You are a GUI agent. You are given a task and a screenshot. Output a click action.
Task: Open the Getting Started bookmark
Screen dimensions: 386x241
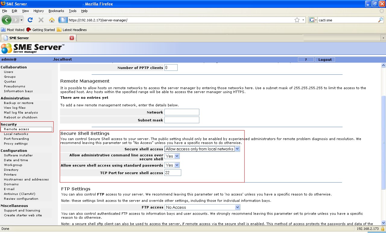[40, 30]
